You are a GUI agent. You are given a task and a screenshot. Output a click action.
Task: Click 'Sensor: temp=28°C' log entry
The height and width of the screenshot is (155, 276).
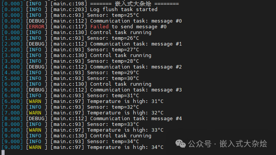(113, 61)
